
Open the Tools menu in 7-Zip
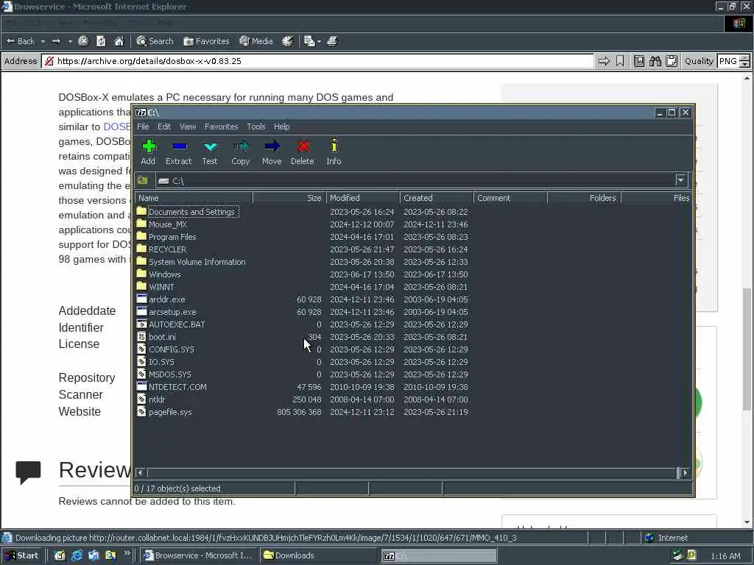pyautogui.click(x=256, y=127)
